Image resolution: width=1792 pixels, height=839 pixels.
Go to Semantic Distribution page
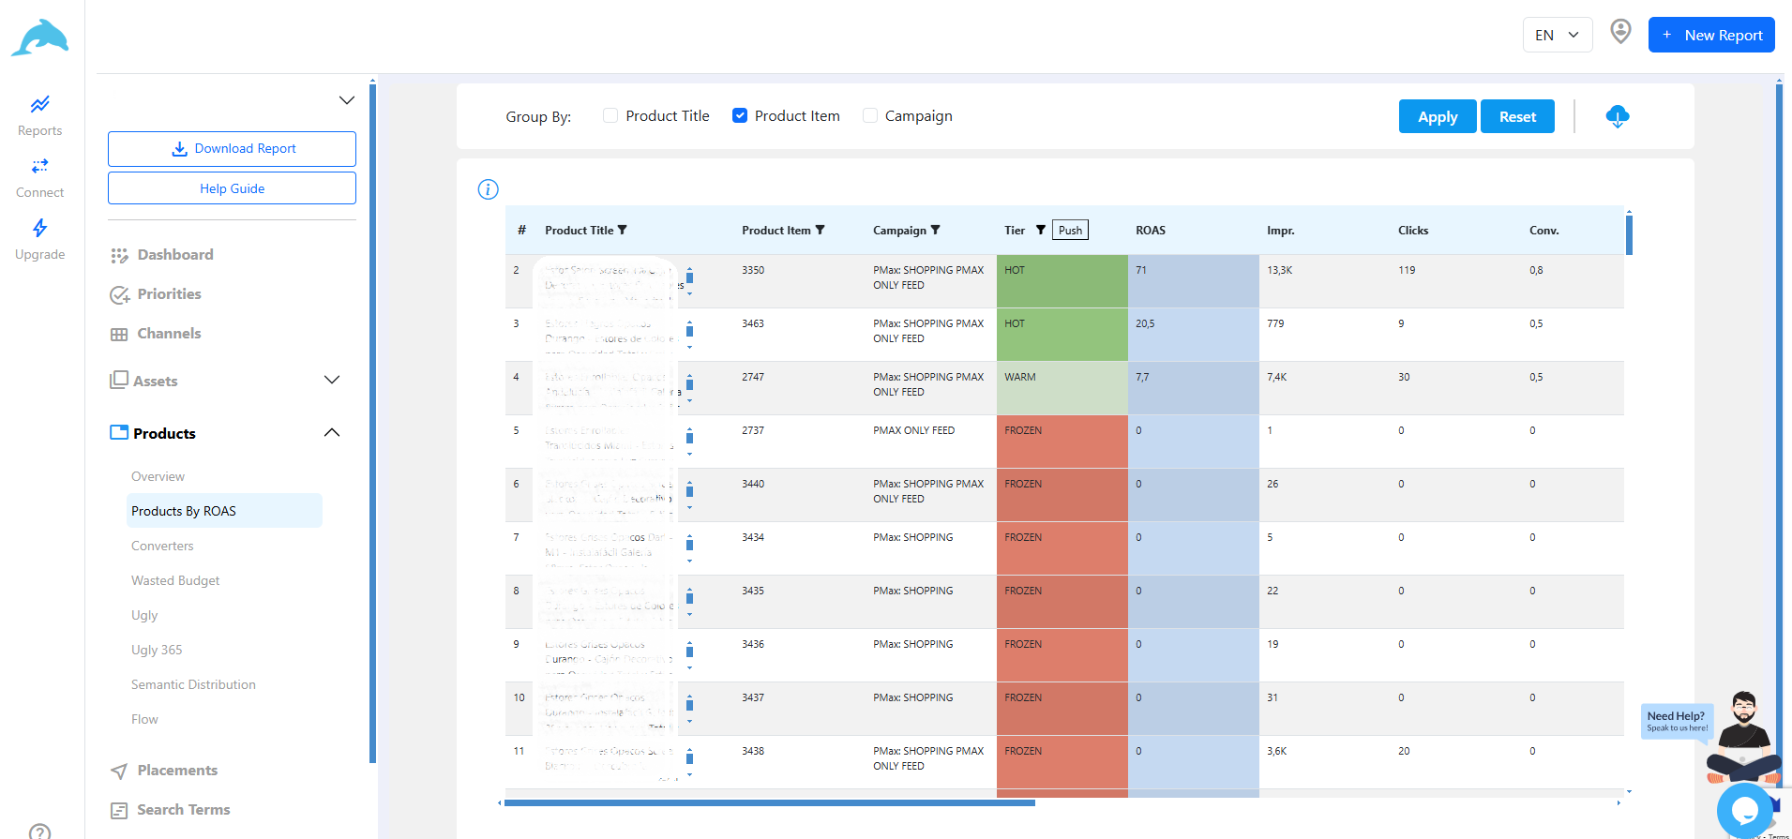pyautogui.click(x=193, y=684)
